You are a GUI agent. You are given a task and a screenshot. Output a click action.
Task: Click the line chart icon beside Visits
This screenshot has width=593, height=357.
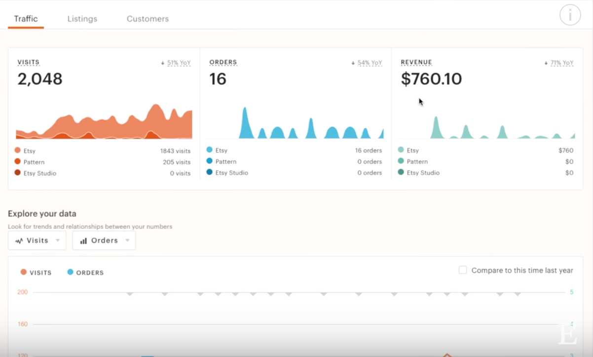19,241
